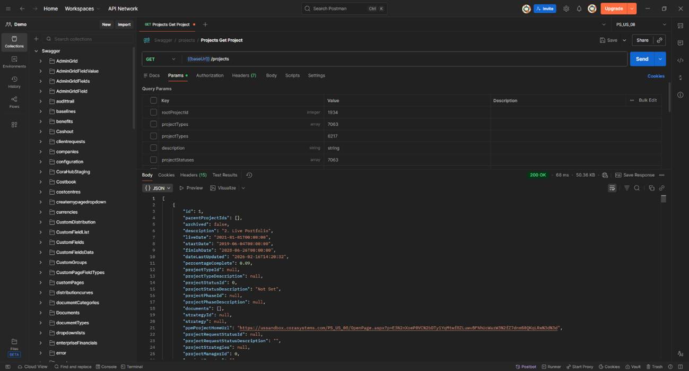The height and width of the screenshot is (371, 689).
Task: Copy request link icon next to Share
Action: (659, 40)
